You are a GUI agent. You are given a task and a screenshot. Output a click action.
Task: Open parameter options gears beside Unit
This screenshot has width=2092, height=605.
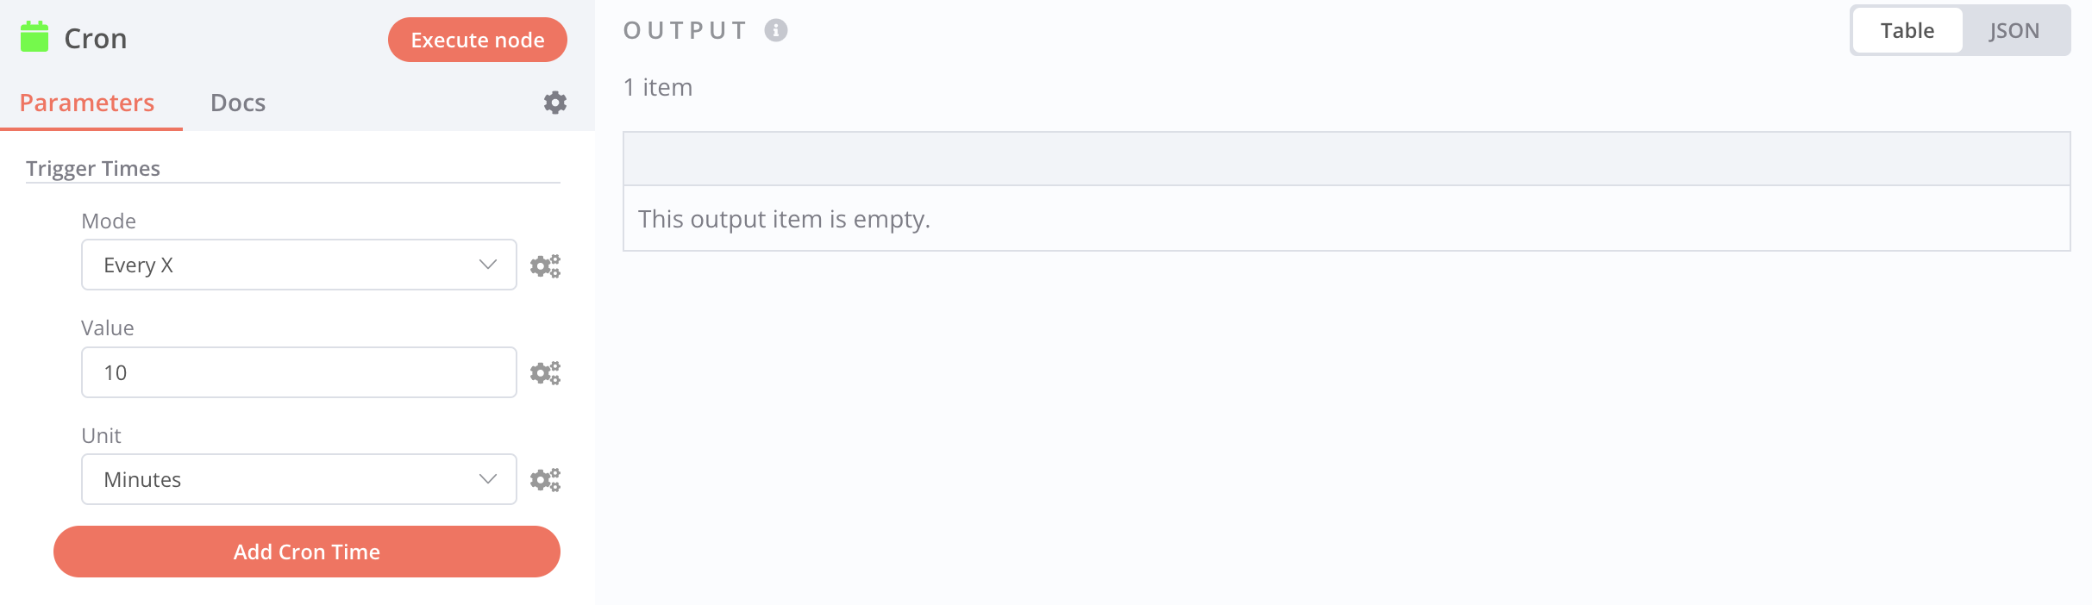click(x=545, y=479)
